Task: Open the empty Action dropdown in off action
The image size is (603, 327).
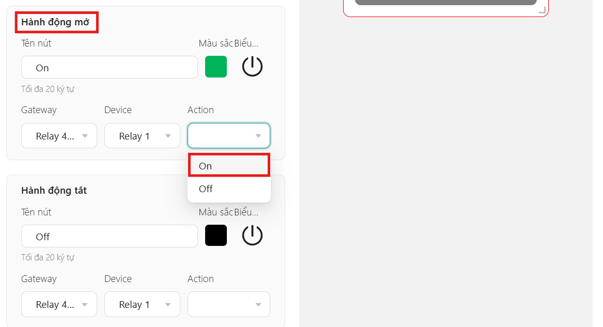Action: [x=229, y=304]
